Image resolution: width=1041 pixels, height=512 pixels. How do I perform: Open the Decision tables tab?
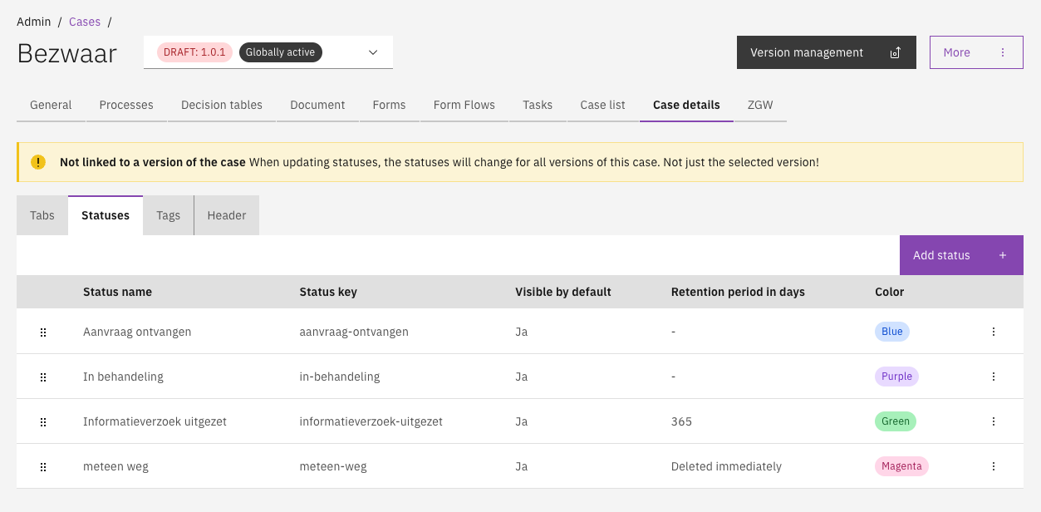(222, 105)
